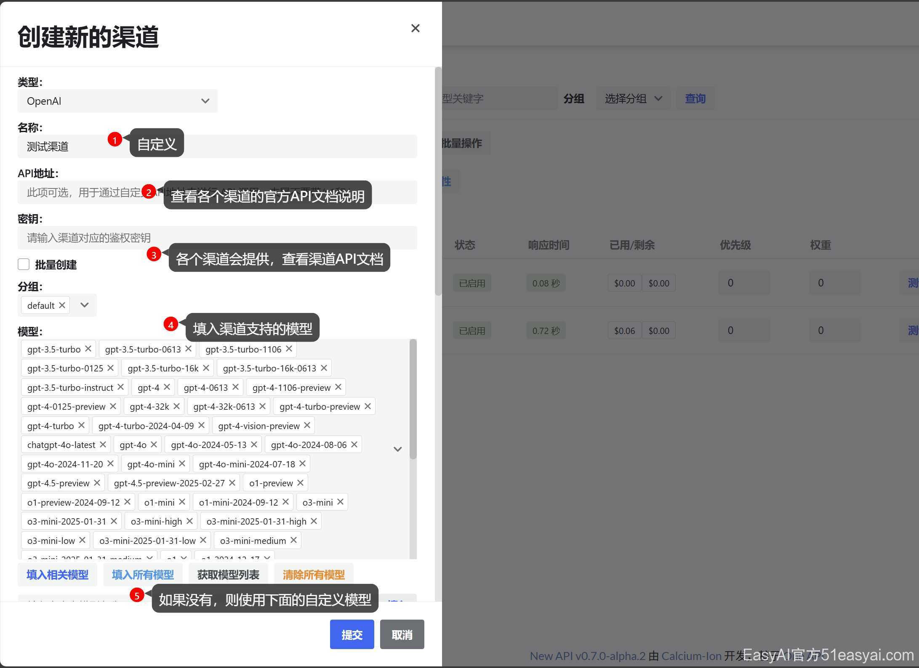The height and width of the screenshot is (668, 919).
Task: Remove the o1-mini model tag
Action: click(182, 502)
